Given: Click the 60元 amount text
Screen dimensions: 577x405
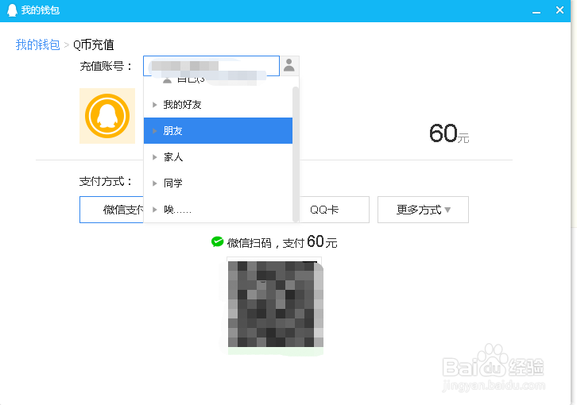Looking at the screenshot, I should click(x=449, y=133).
